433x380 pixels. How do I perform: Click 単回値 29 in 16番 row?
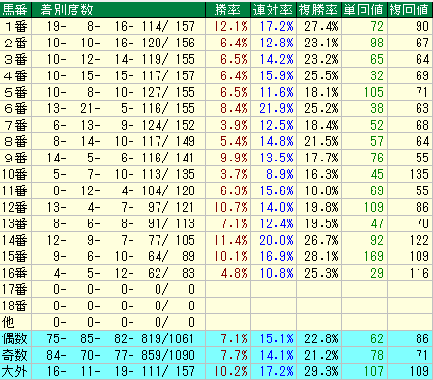377,273
